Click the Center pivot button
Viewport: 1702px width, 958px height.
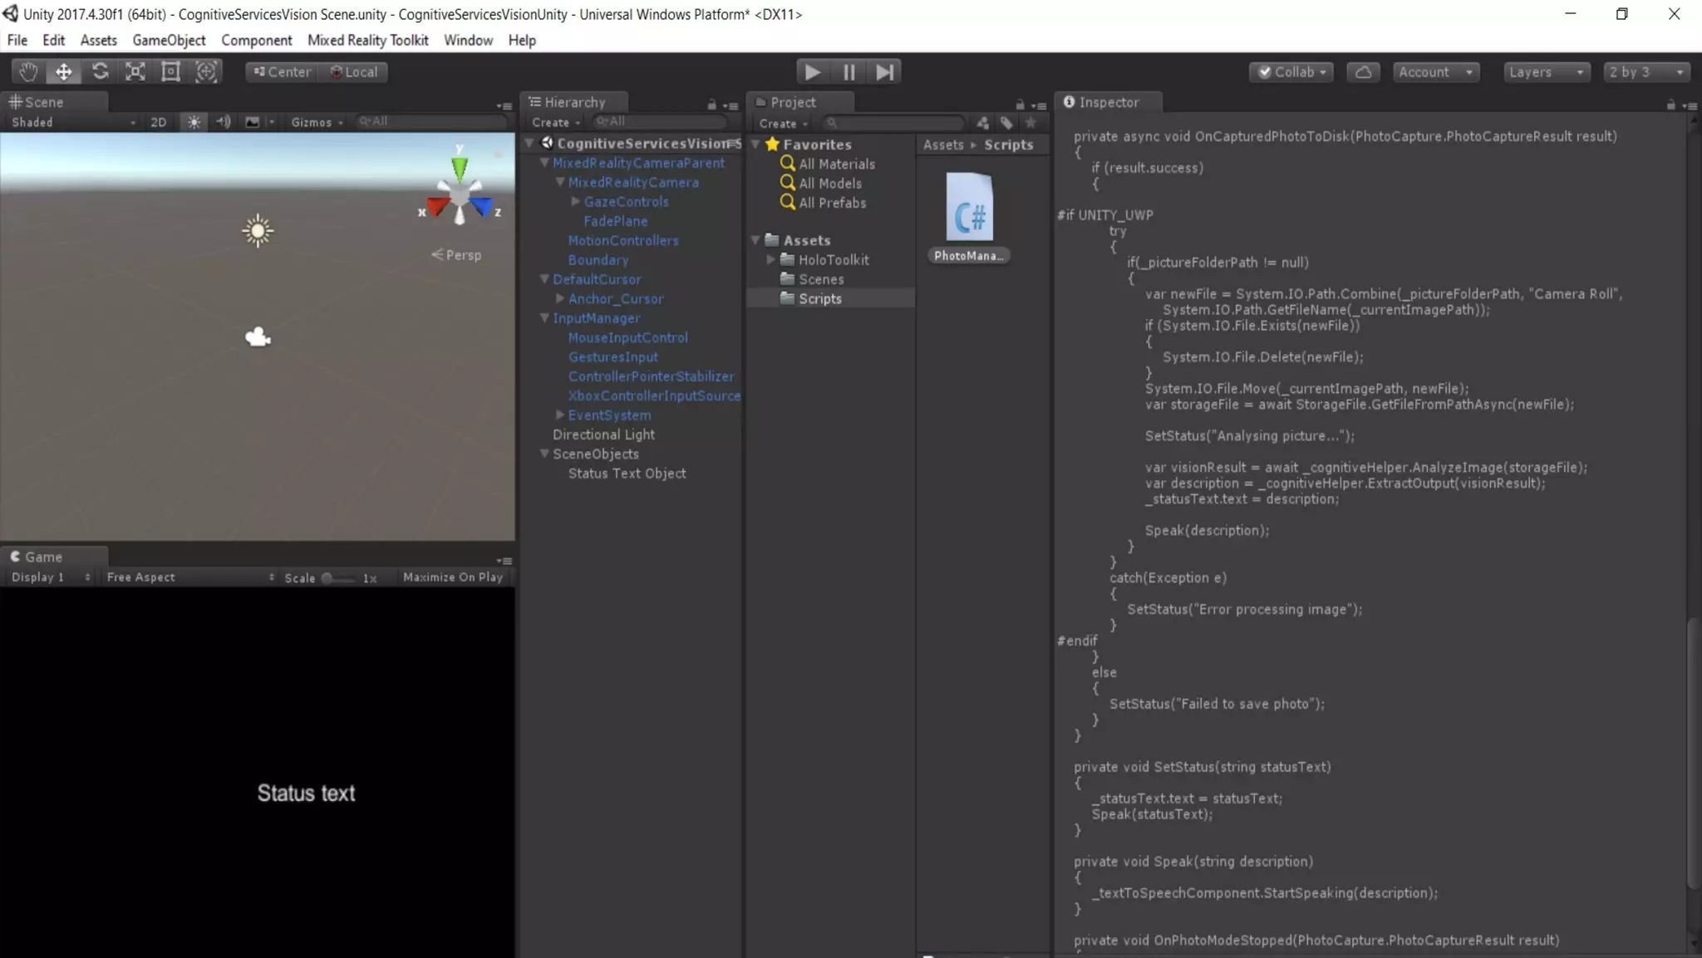pyautogui.click(x=282, y=71)
